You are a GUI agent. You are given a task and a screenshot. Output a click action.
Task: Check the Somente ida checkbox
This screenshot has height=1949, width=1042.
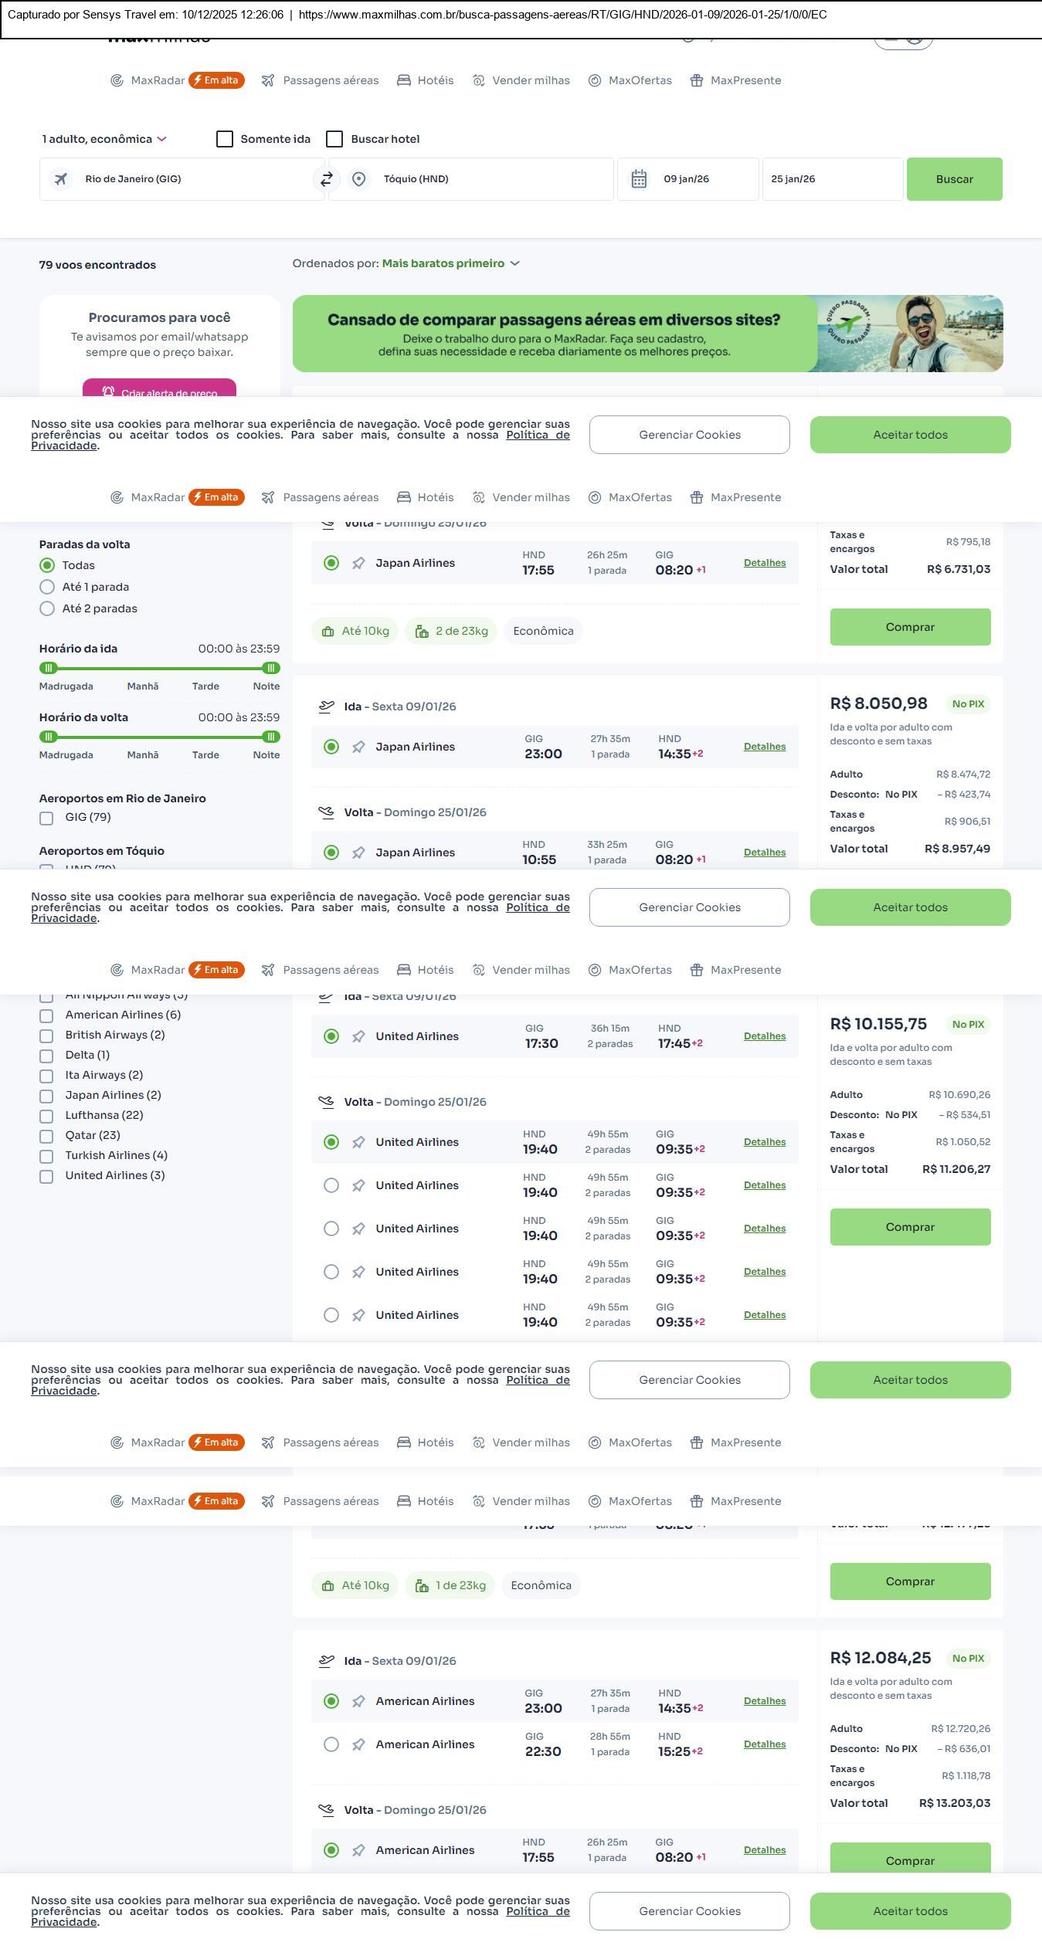pyautogui.click(x=225, y=139)
